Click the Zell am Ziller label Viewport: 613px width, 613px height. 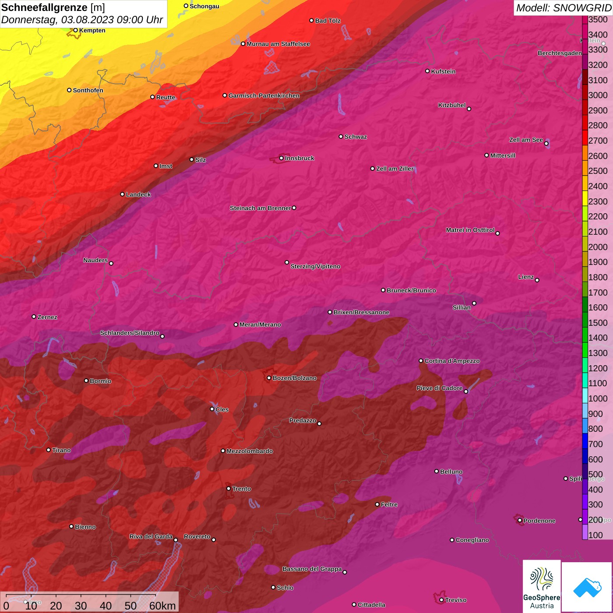395,169
